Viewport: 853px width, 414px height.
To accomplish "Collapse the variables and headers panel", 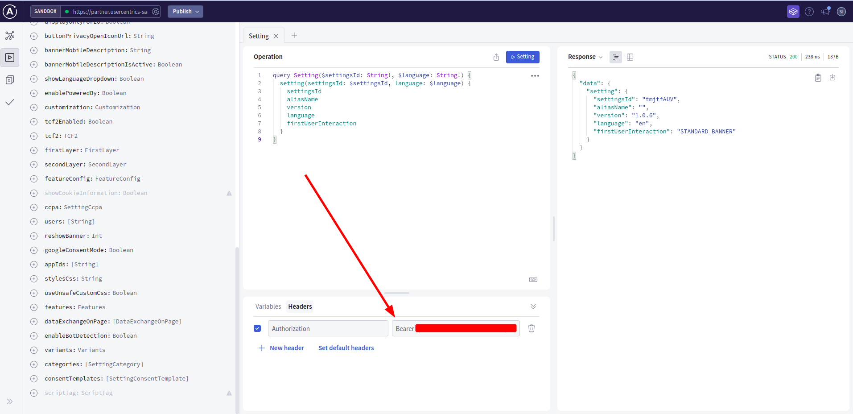I will click(533, 306).
